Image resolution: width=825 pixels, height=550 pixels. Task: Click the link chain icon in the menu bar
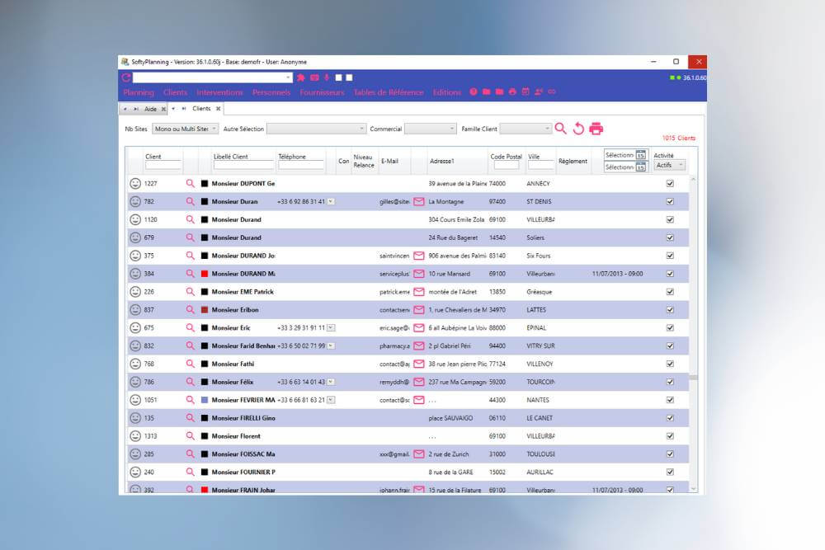point(552,92)
